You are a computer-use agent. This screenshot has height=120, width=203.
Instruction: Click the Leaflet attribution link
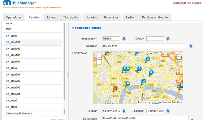pos(155,103)
